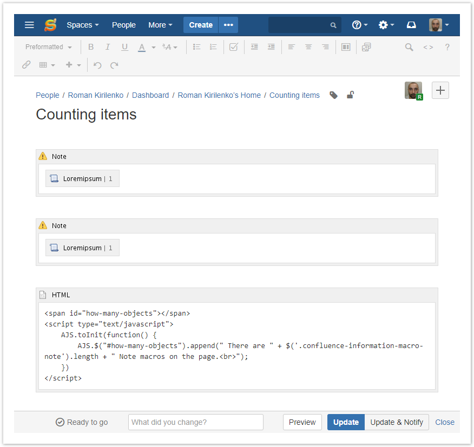Viewport: 474px width, 447px height.
Task: Insert a task list checkbox
Action: coord(234,47)
